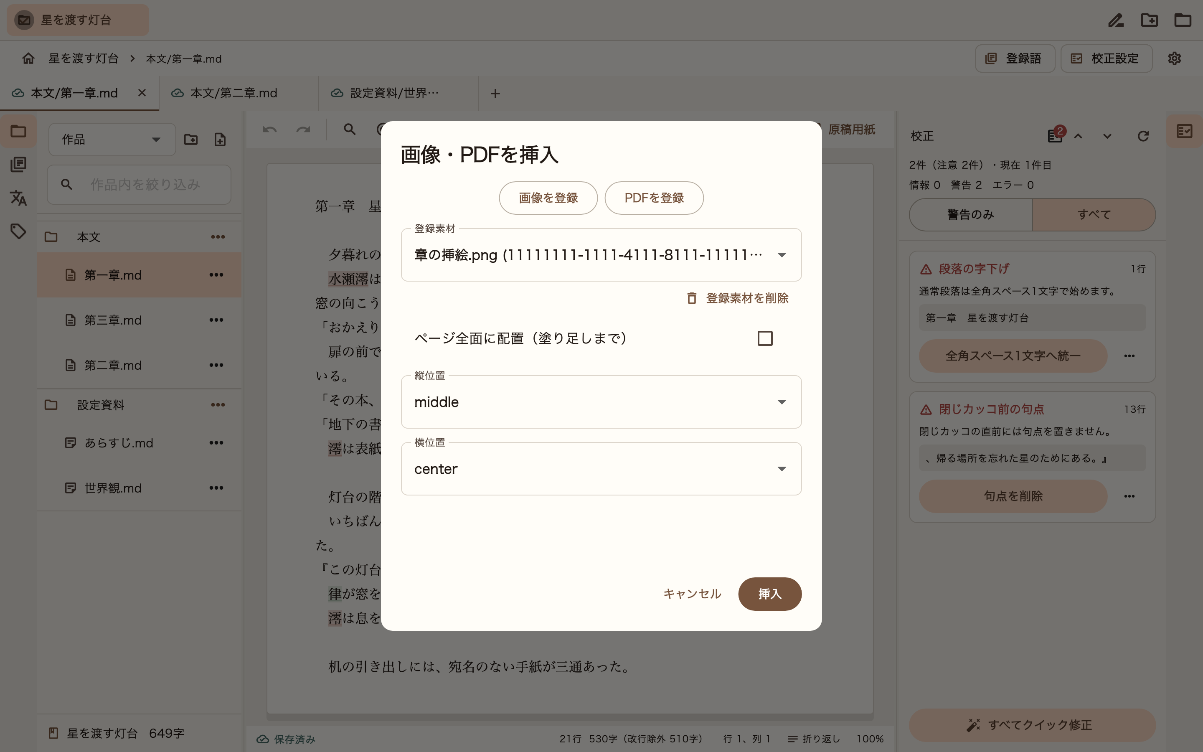Open 校正設定 button
Screen dimensions: 1203x752
click(x=1106, y=58)
